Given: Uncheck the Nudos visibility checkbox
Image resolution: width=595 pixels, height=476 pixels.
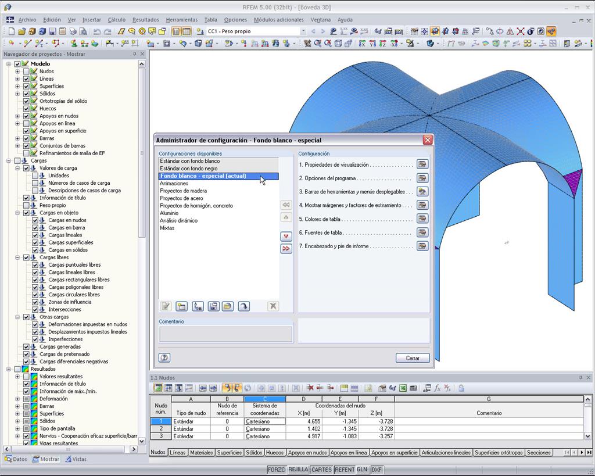Looking at the screenshot, I should pyautogui.click(x=27, y=71).
